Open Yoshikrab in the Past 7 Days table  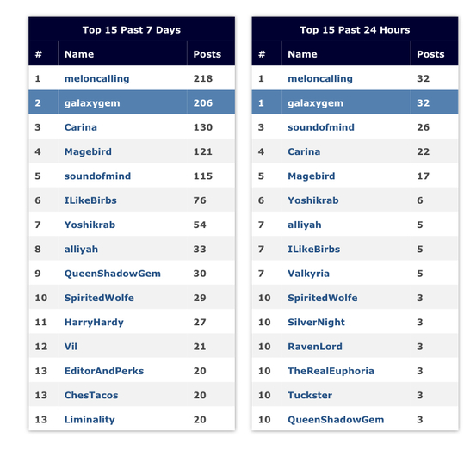(90, 225)
